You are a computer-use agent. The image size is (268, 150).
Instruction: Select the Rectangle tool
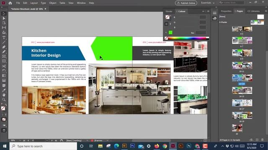(4, 61)
